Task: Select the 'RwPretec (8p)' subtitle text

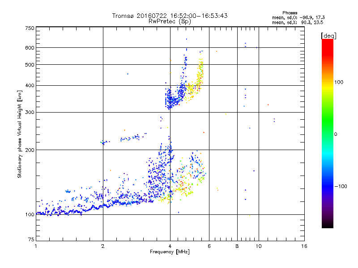Action: point(170,21)
